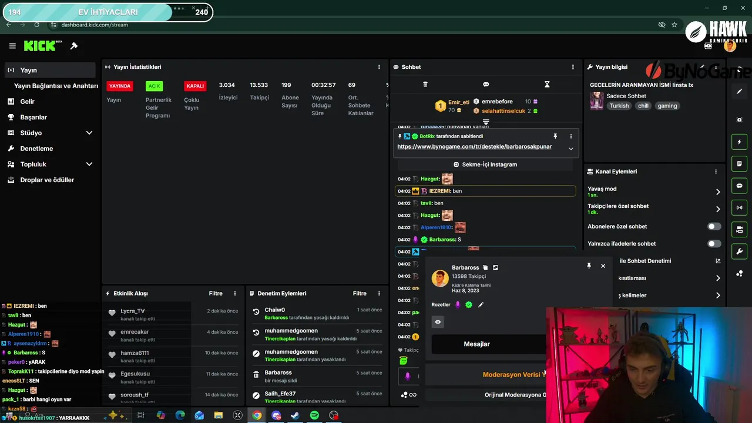Click the lightning bolt icon in right sidebar

coord(739,142)
